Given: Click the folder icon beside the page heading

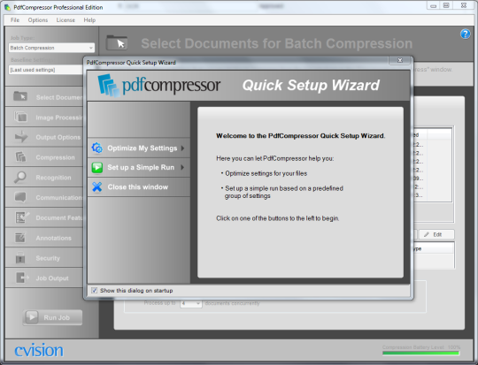Looking at the screenshot, I should [117, 42].
